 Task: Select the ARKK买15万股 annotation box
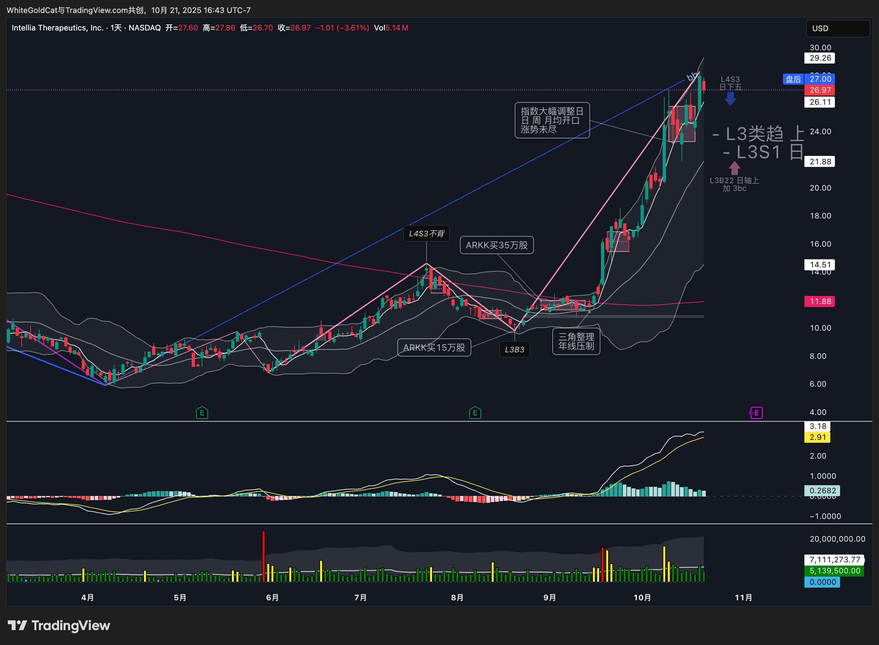point(434,347)
